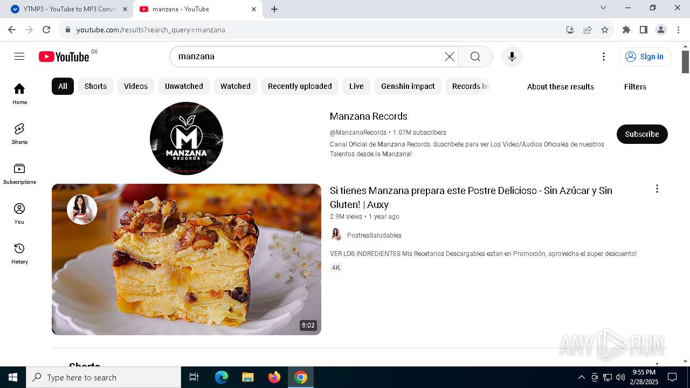690x388 pixels.
Task: Switch to the YTMP3 converter tab
Action: pyautogui.click(x=70, y=9)
